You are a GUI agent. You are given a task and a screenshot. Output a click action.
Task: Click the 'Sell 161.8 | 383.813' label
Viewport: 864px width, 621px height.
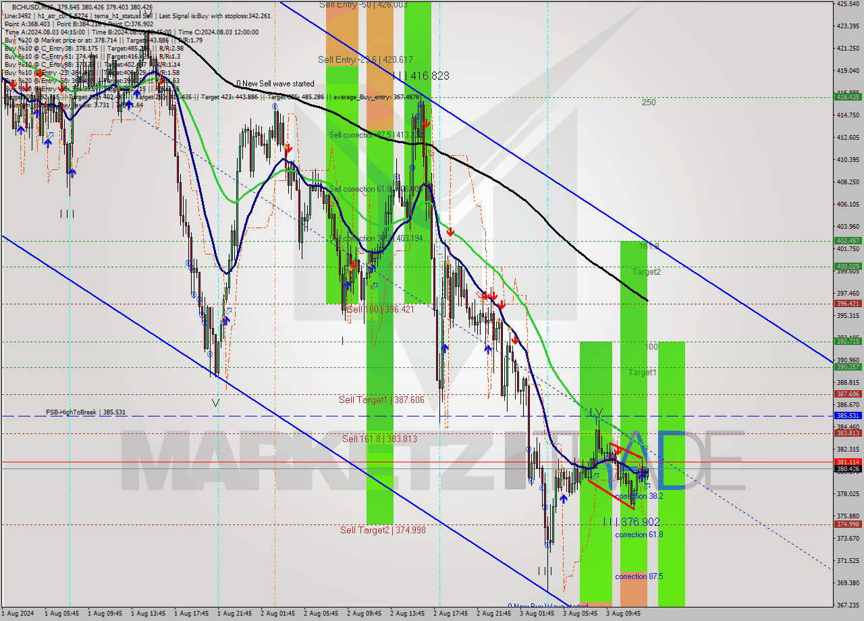coord(379,439)
